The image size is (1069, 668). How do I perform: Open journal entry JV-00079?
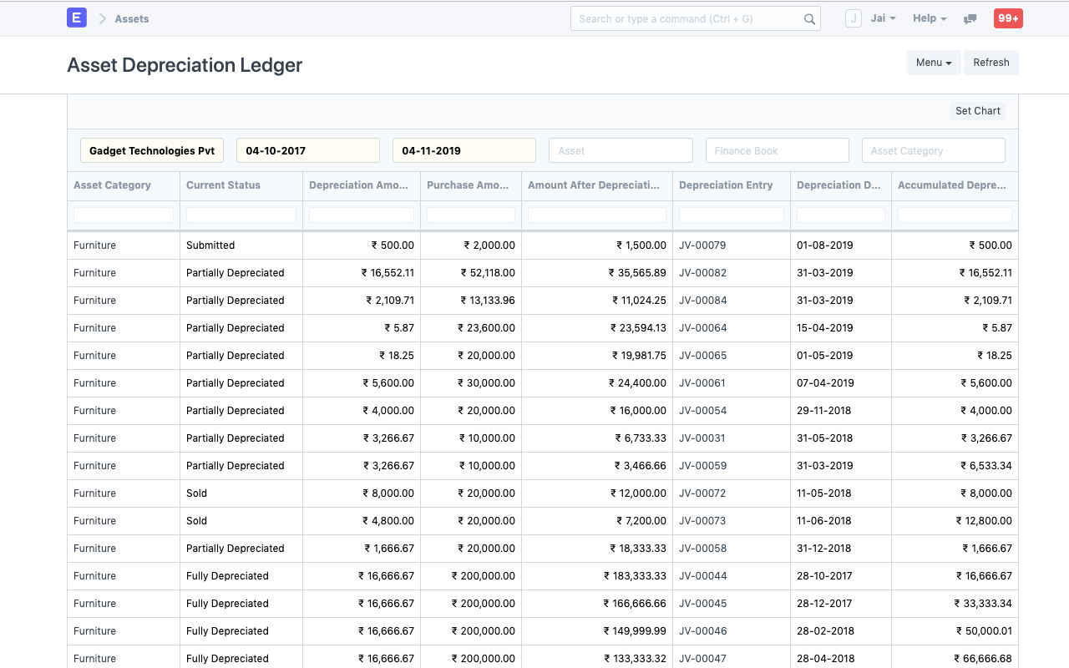[701, 245]
